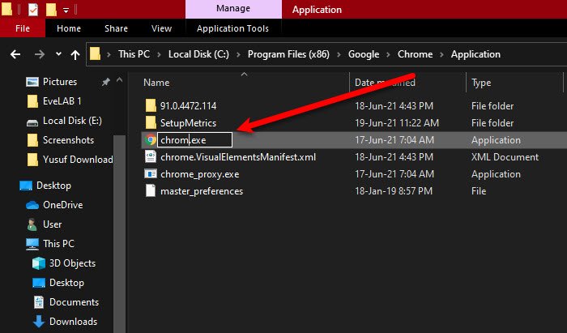
Task: Select chrome.VisualElementsManifest.xml file icon
Action: click(151, 156)
